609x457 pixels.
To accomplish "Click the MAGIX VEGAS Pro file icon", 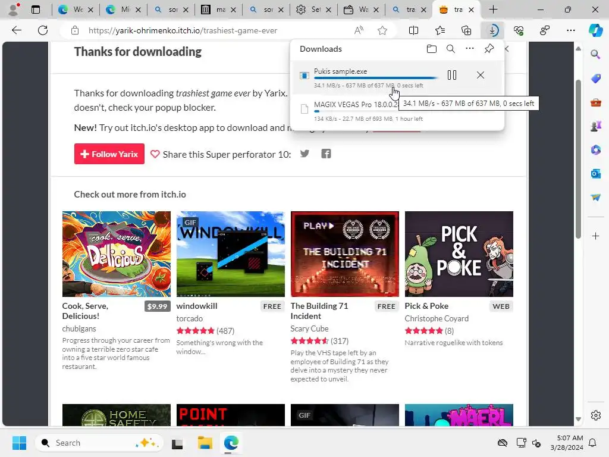I will 304,108.
